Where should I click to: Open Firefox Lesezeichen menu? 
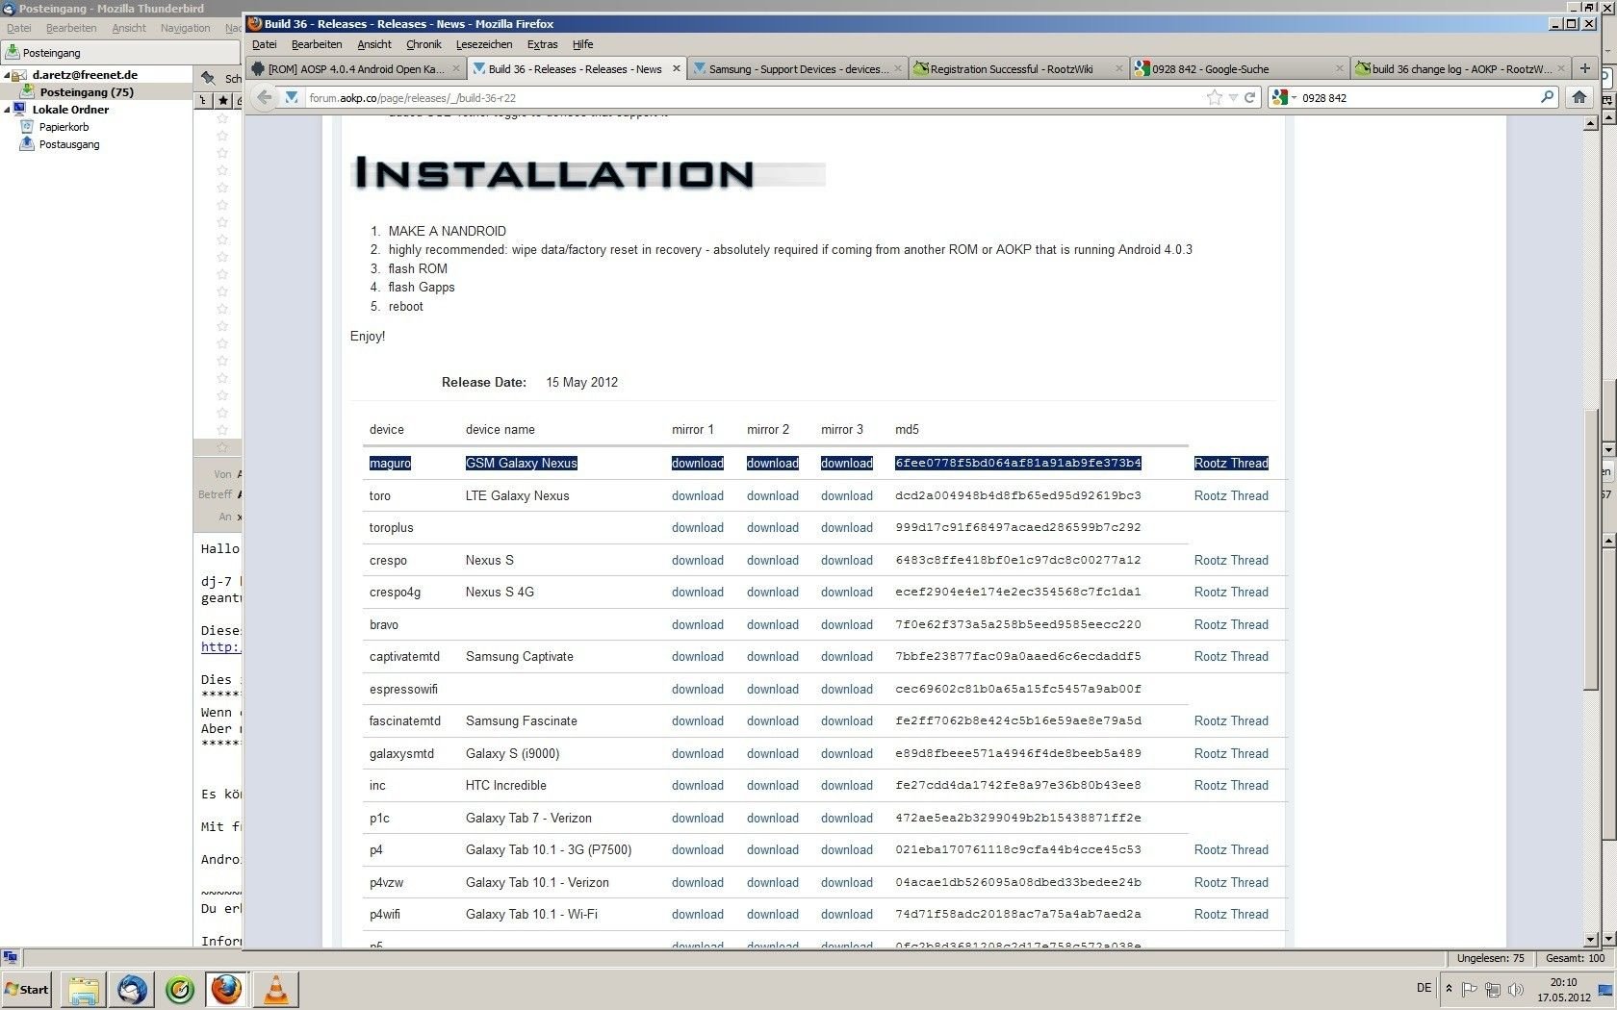click(x=484, y=44)
